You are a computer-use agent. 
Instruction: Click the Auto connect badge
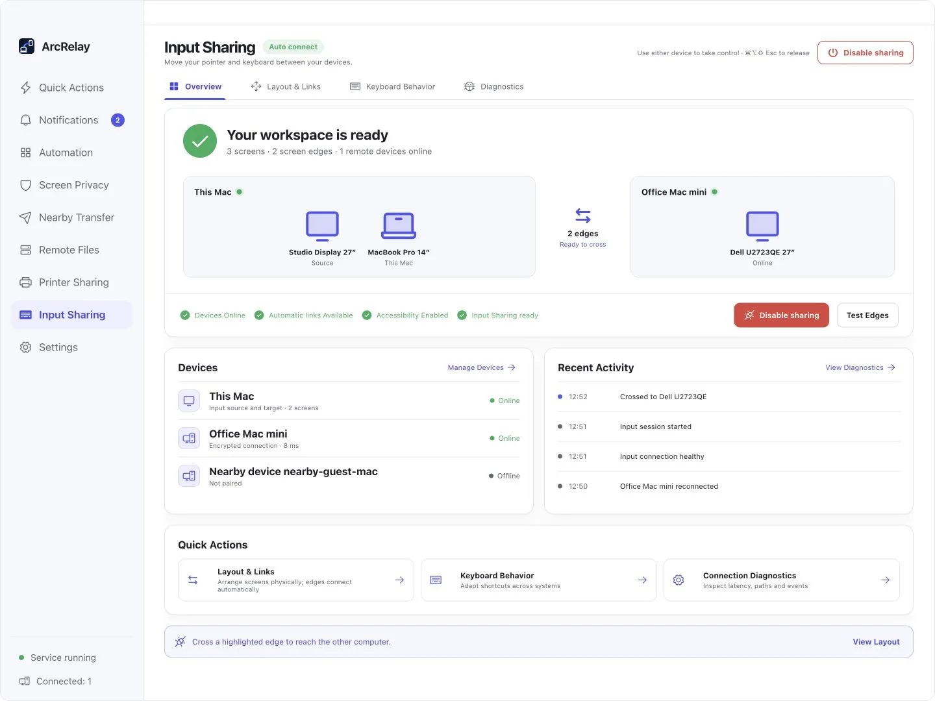[293, 47]
